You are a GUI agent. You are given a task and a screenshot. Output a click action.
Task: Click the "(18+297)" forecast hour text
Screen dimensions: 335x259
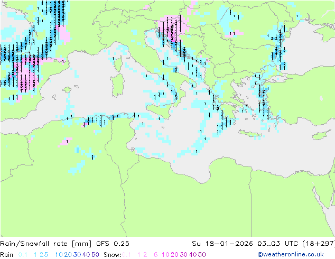[x=319, y=244]
